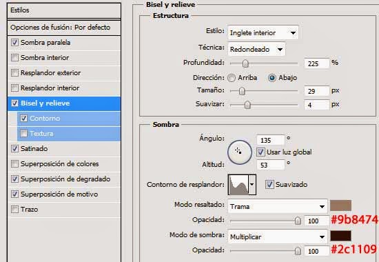
Task: Open the shadow color swatch (dark #2c1109)
Action: point(340,236)
